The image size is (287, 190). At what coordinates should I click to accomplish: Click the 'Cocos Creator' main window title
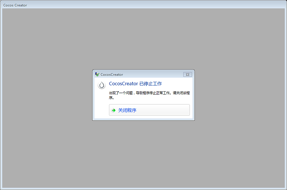coord(15,5)
